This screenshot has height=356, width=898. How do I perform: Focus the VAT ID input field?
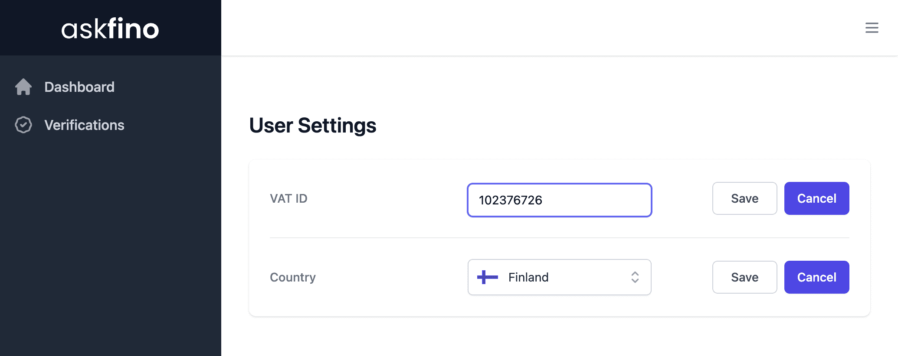[599, 200]
